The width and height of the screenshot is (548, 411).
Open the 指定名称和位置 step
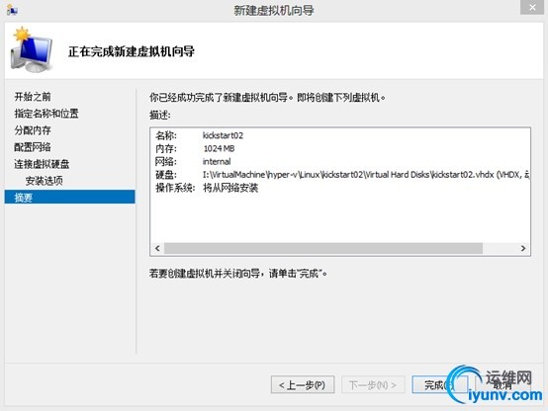pos(46,114)
